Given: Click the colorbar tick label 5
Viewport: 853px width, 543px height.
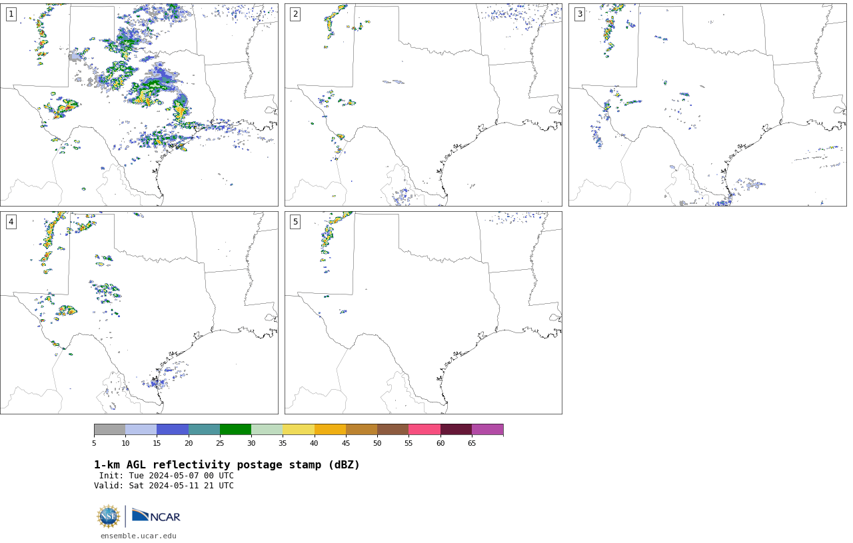Looking at the screenshot, I should 94,443.
